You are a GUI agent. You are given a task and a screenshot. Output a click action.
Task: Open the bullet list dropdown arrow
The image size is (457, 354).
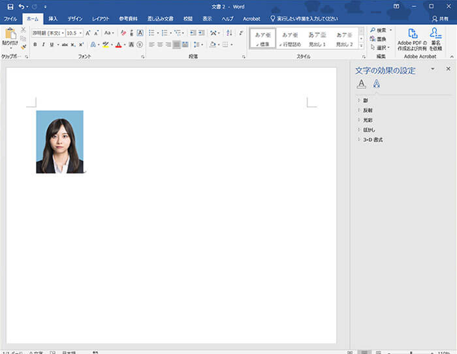pyautogui.click(x=158, y=33)
